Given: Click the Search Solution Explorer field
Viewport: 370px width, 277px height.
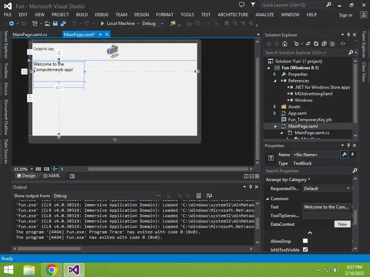Looking at the screenshot, I should coord(306,53).
